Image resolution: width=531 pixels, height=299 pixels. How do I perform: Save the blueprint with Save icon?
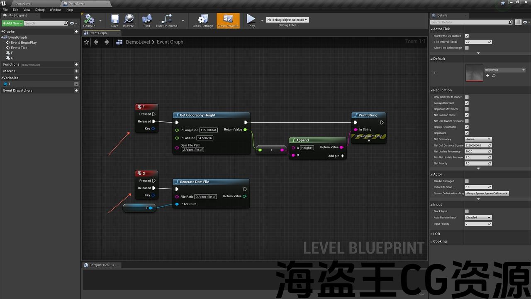tap(114, 20)
